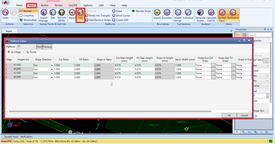Expand Slope Direction dropdown for edge 1
Image resolution: width=275 pixels, height=144 pixels.
tap(52, 65)
